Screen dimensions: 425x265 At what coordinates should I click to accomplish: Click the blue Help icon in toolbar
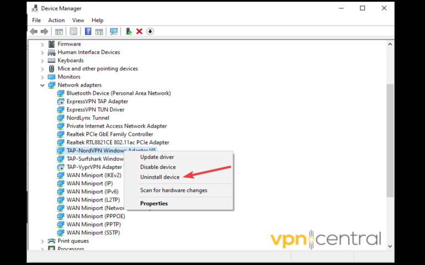[88, 31]
